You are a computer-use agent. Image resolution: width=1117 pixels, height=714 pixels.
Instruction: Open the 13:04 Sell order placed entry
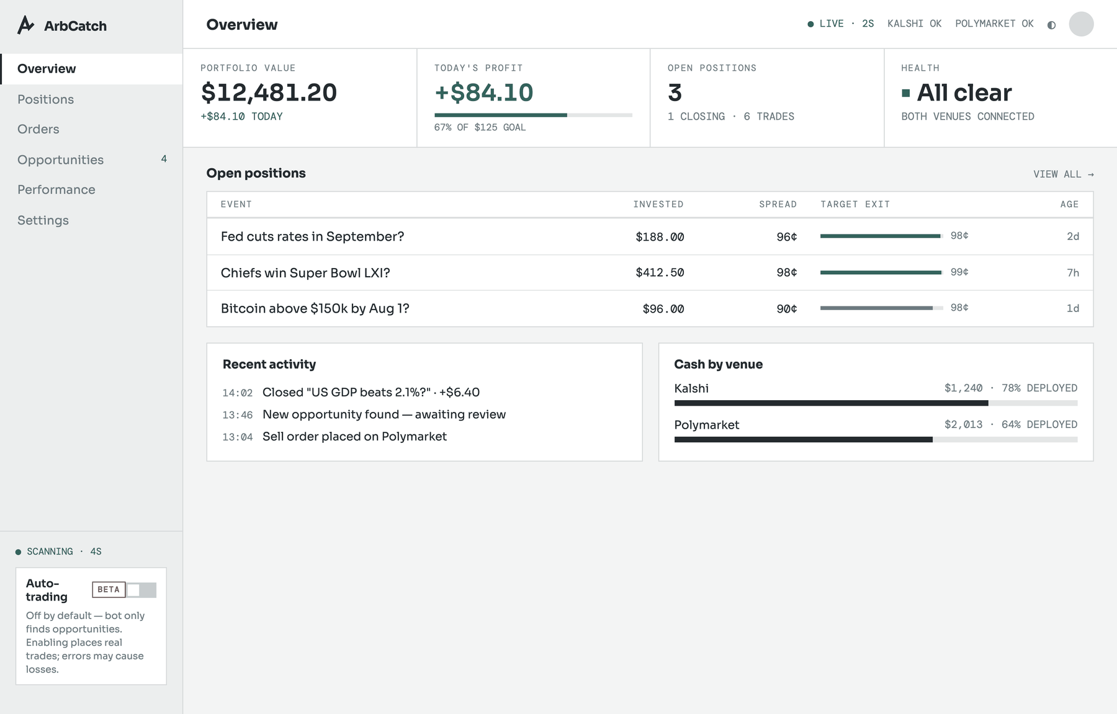(334, 437)
